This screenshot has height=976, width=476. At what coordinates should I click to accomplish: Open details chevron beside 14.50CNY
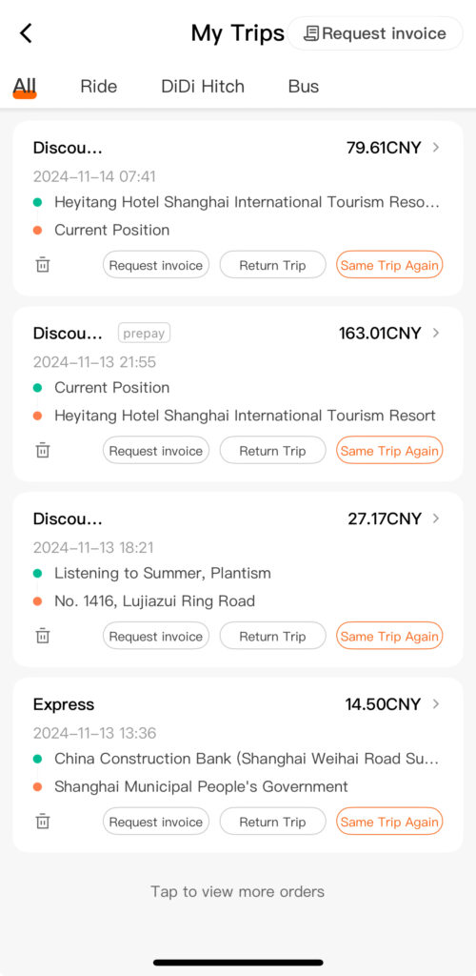[436, 704]
